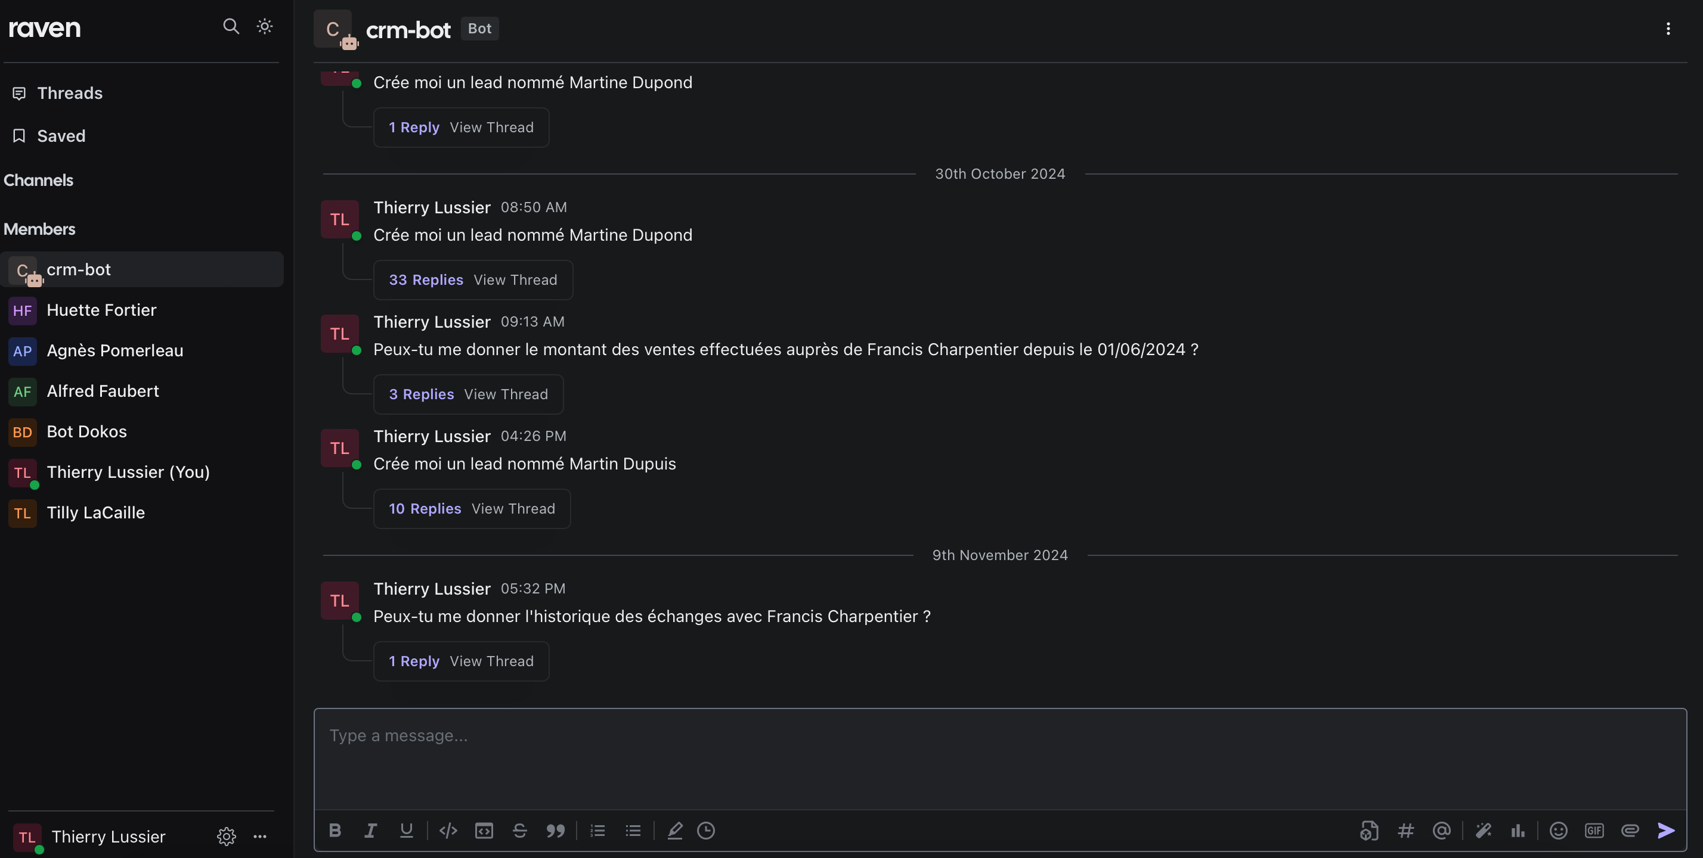Click the message about Martin Dupuis
Screen dimensions: 1703x858
pyautogui.click(x=524, y=464)
